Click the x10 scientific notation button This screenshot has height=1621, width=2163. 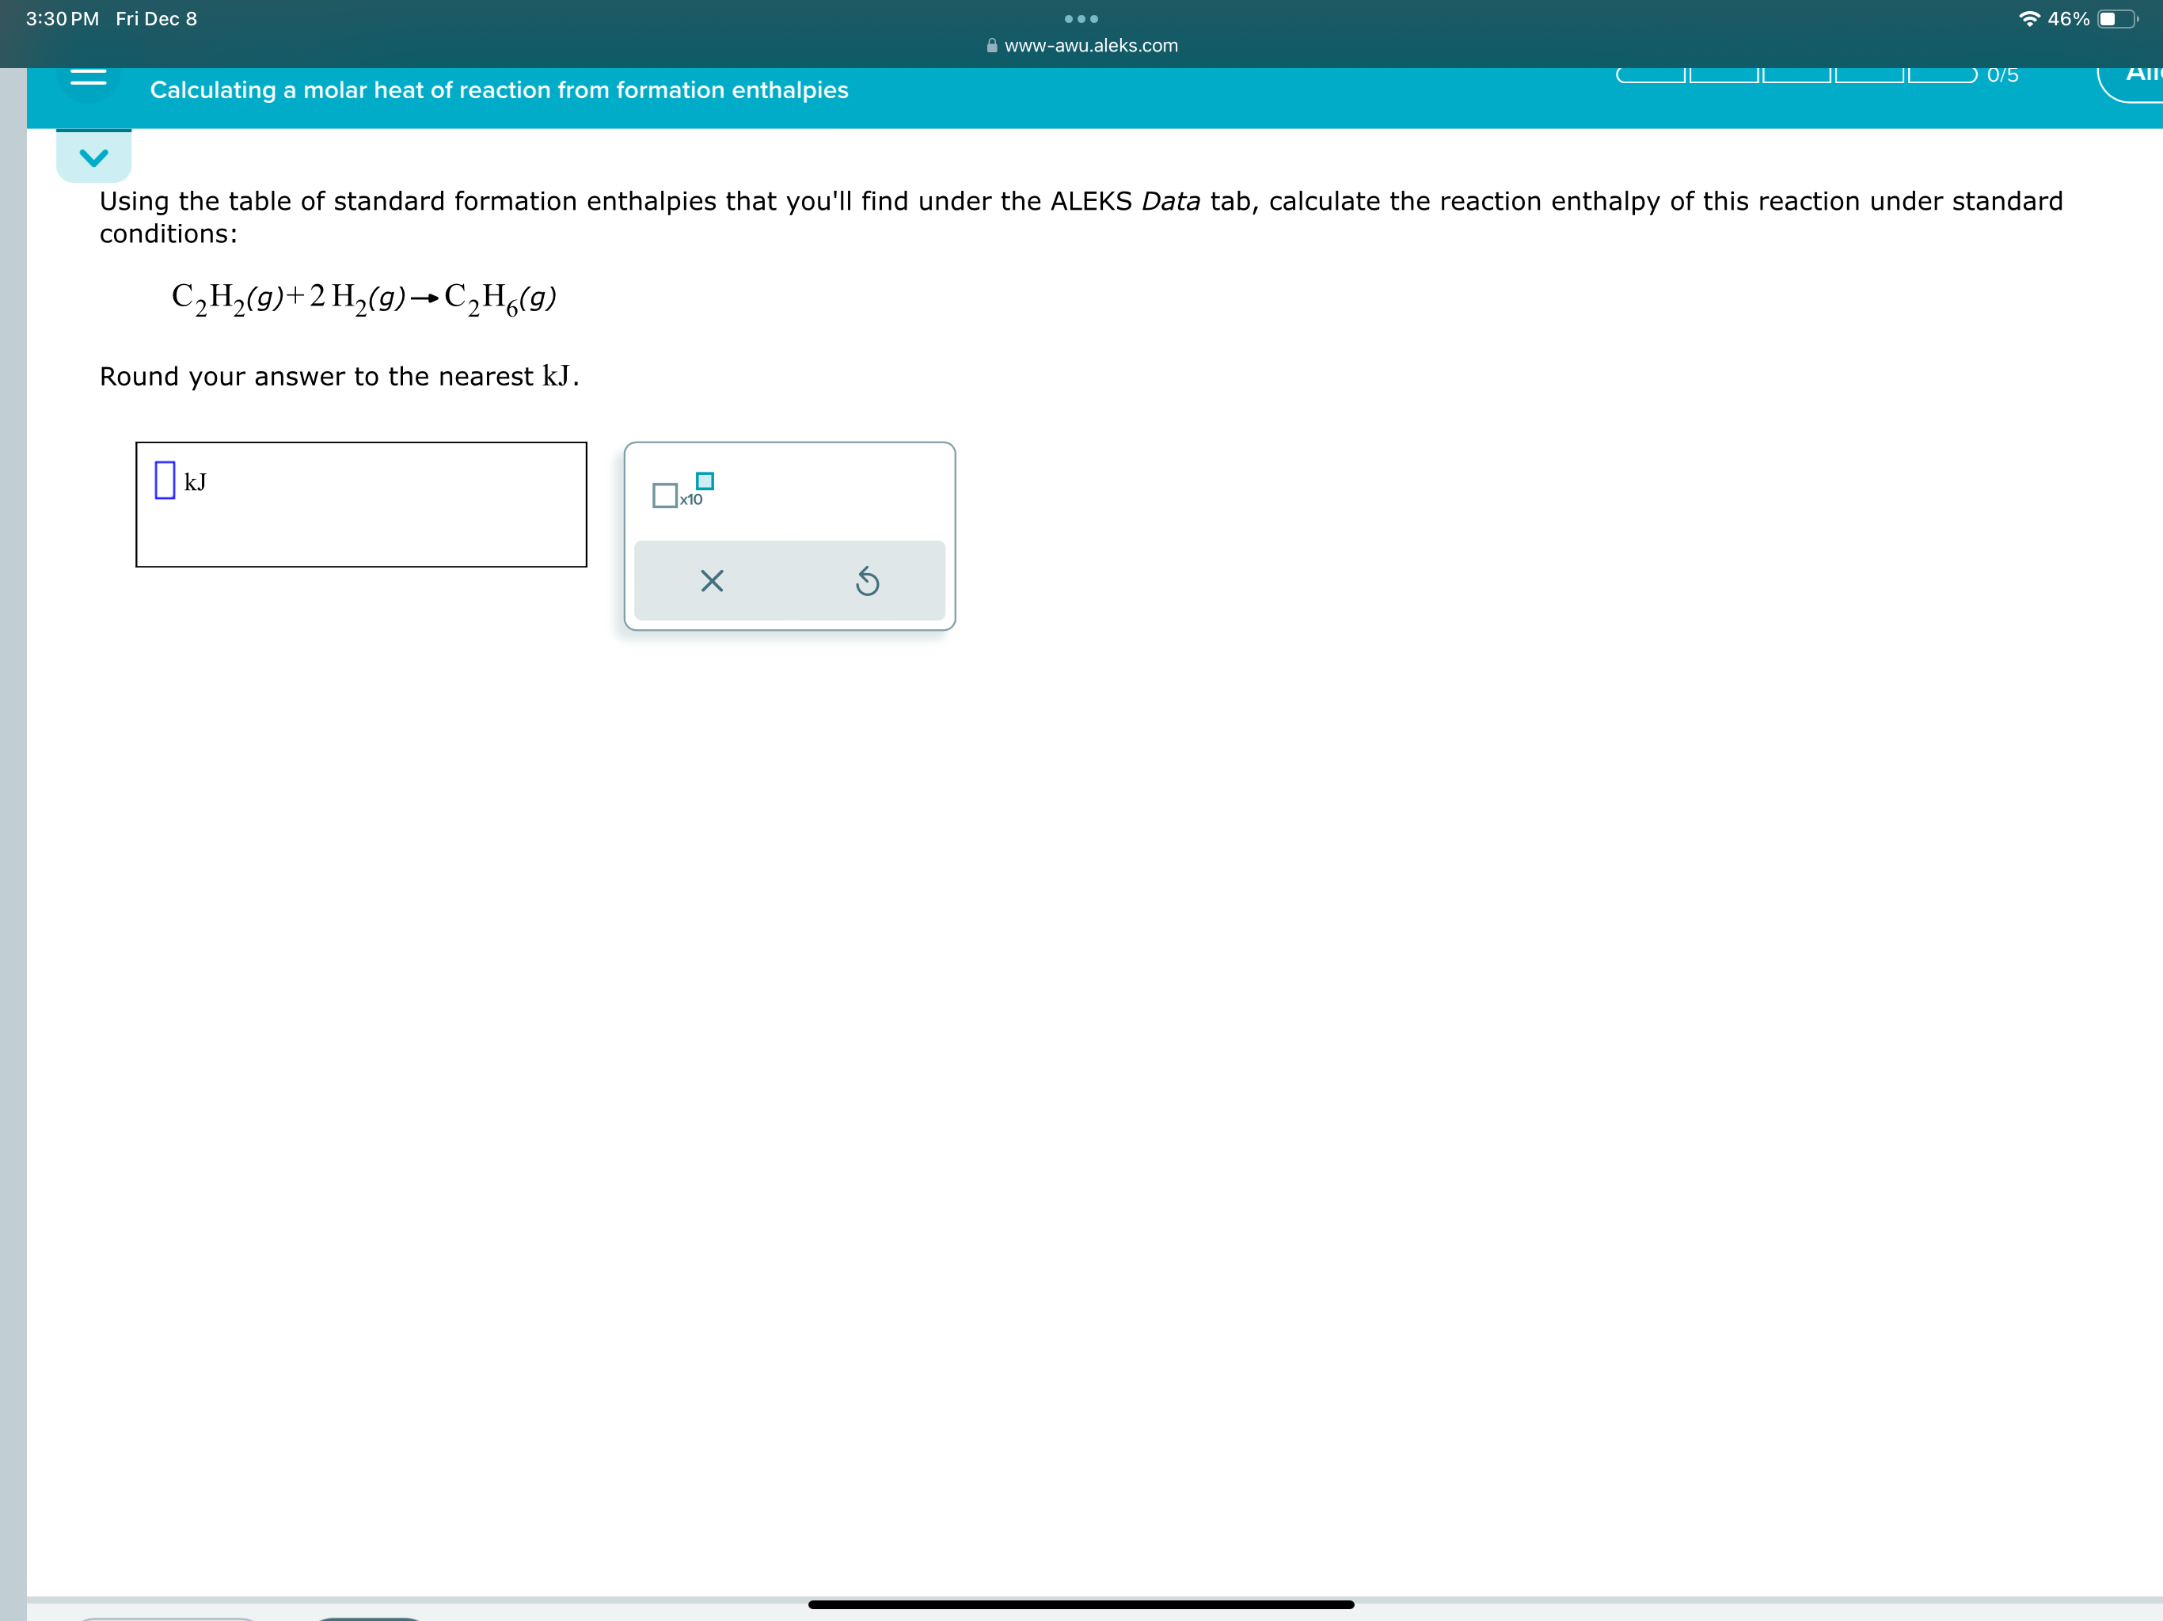682,491
